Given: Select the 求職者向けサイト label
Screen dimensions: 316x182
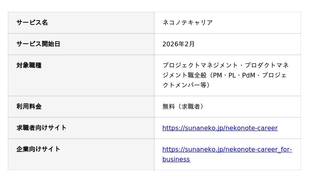Looking at the screenshot, I should [x=41, y=128].
